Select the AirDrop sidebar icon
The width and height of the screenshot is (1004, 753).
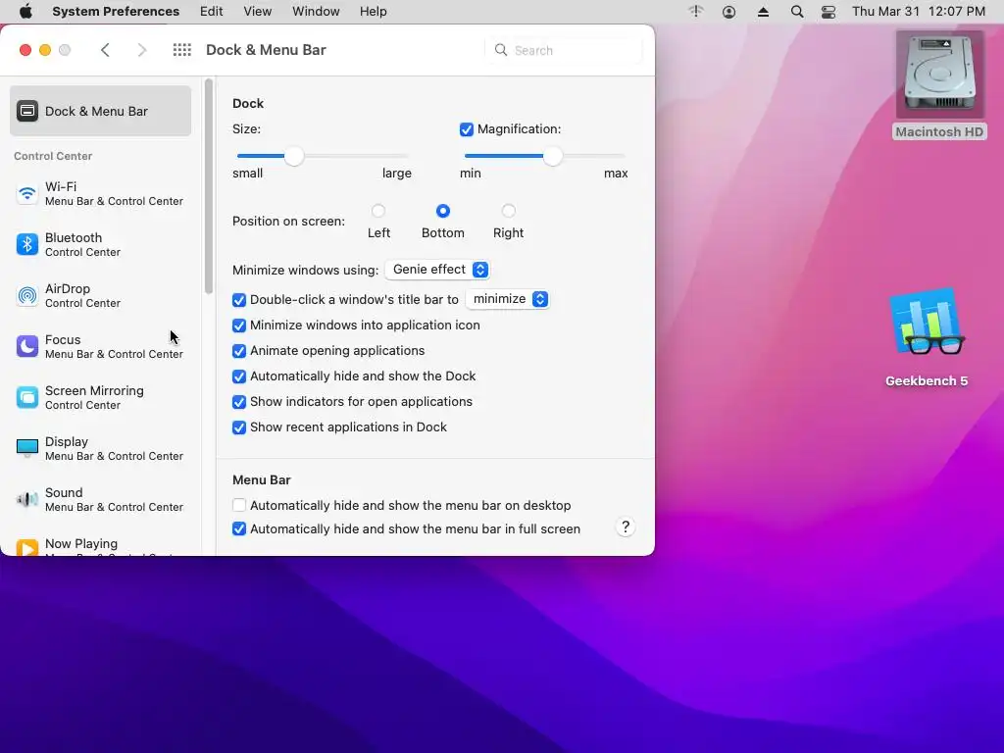(26, 295)
